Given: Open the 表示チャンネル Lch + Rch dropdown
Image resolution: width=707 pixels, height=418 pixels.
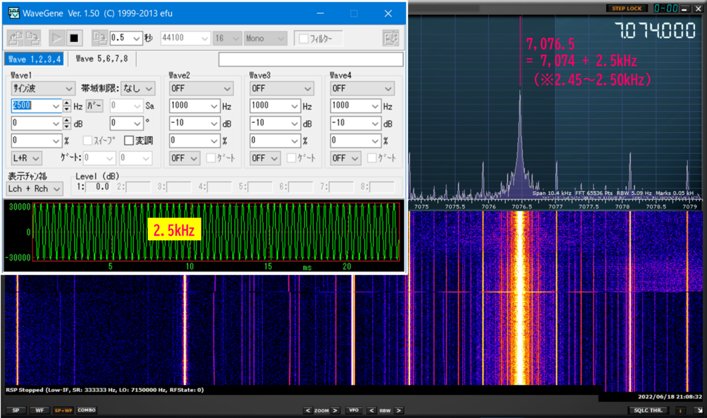Looking at the screenshot, I should (x=35, y=189).
